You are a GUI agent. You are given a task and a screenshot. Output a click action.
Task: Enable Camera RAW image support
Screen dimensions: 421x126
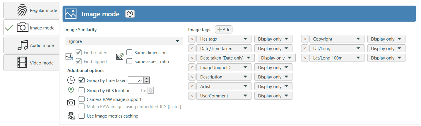click(82, 99)
